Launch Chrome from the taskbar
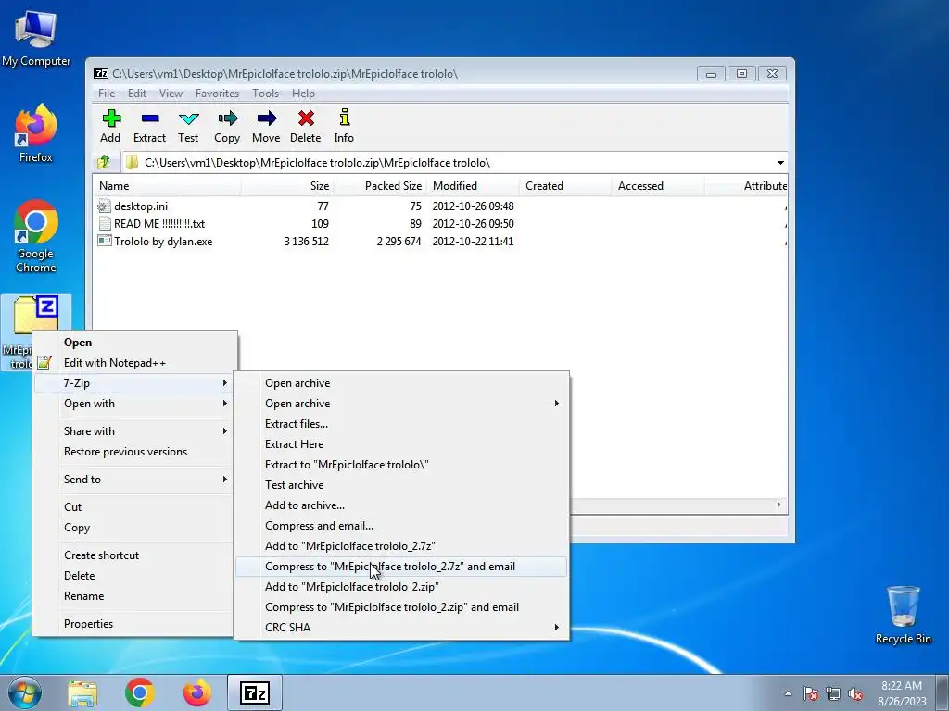Image resolution: width=949 pixels, height=711 pixels. (140, 692)
